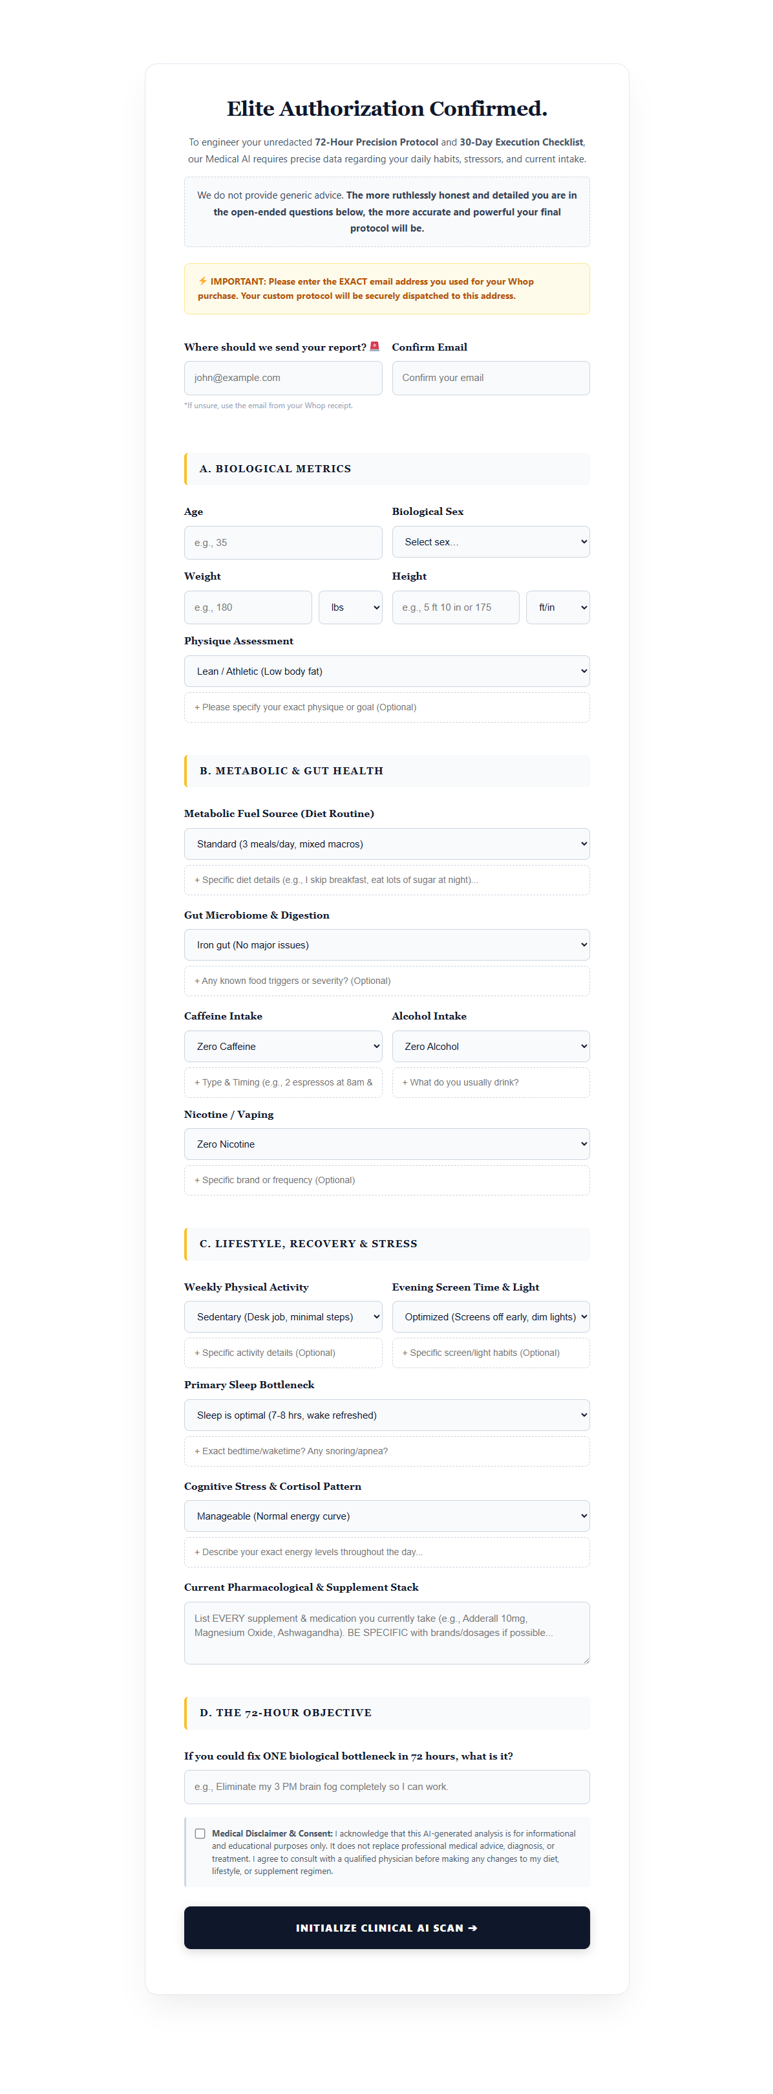Open the Metabolic Fuel Source dropdown
Image resolution: width=773 pixels, height=2094 pixels.
click(x=386, y=844)
